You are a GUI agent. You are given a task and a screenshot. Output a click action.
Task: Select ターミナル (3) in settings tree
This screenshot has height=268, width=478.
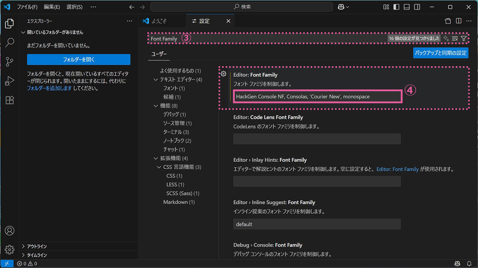click(x=176, y=132)
